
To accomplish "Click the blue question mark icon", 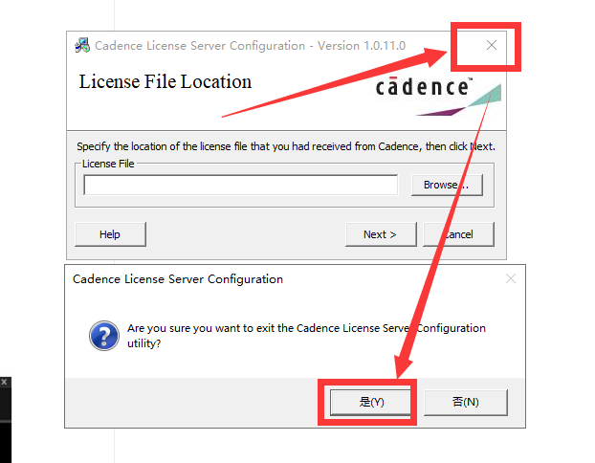I will [x=102, y=336].
